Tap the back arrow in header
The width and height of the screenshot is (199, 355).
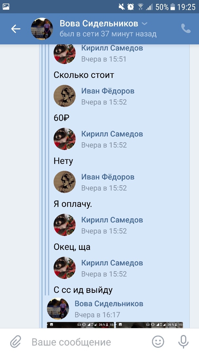pyautogui.click(x=16, y=29)
